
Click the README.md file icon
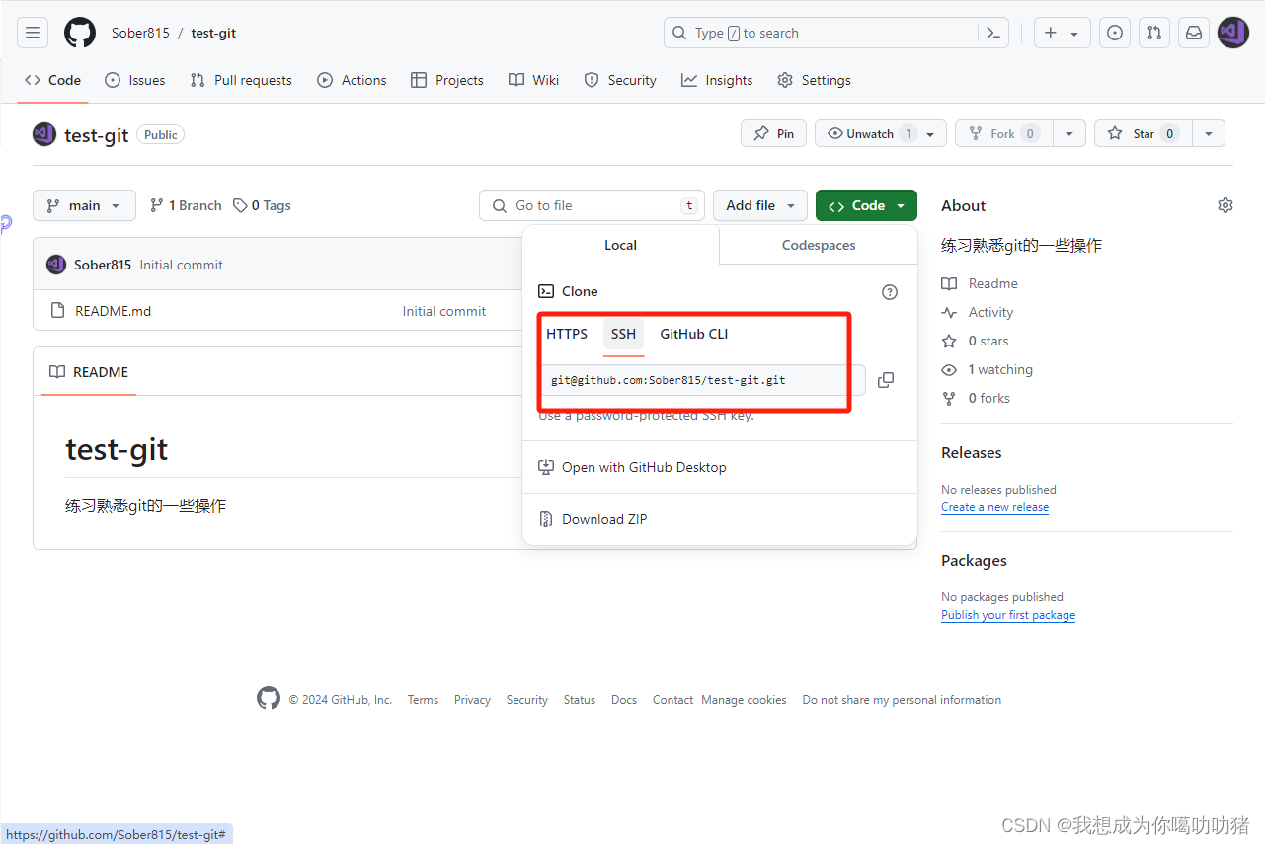point(57,311)
